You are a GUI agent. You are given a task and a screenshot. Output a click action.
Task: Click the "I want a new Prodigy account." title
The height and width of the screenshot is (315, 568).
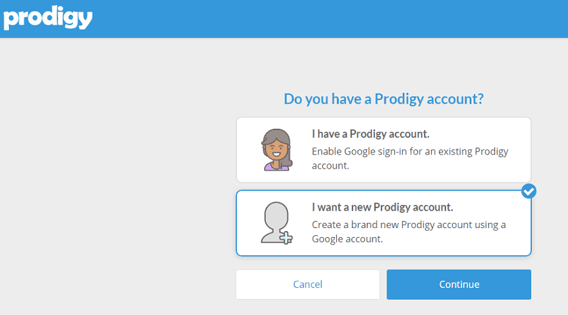pyautogui.click(x=382, y=207)
